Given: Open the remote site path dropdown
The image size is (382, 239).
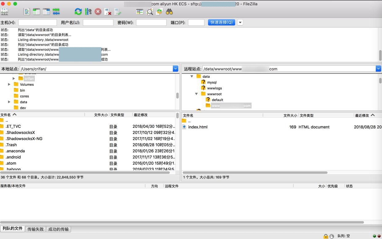Looking at the screenshot, I should coord(378,69).
